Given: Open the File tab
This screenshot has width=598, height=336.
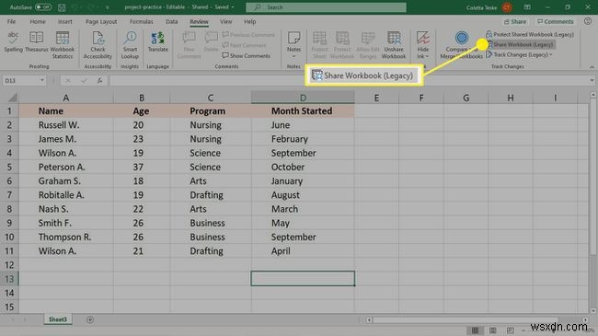Looking at the screenshot, I should tap(11, 22).
